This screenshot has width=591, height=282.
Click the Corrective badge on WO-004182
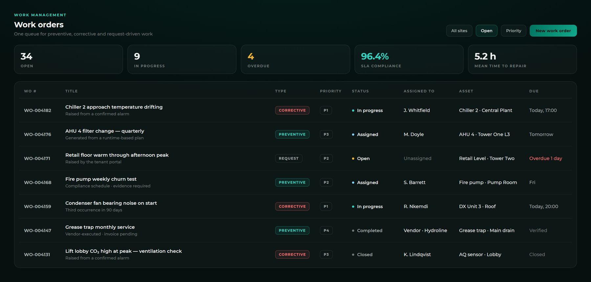click(292, 110)
